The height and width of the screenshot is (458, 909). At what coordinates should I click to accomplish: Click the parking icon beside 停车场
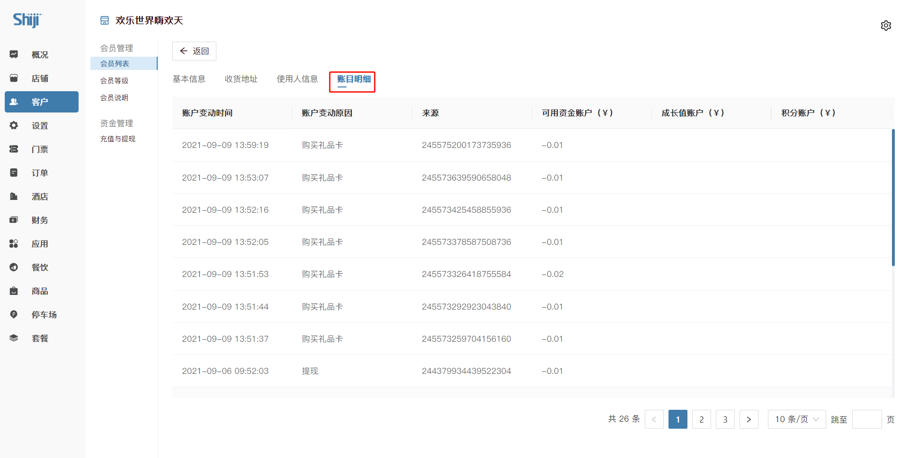click(x=14, y=314)
